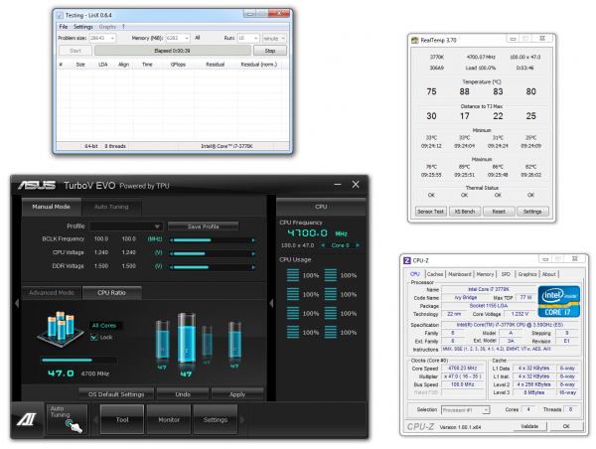Viewport: 596px width, 449px height.
Task: Click the BCLK Frequency slider left arrow
Action: pyautogui.click(x=172, y=240)
